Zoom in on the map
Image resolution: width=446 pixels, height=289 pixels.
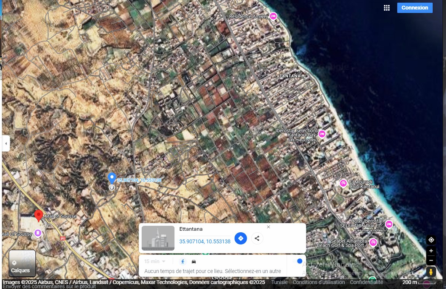[431, 251]
